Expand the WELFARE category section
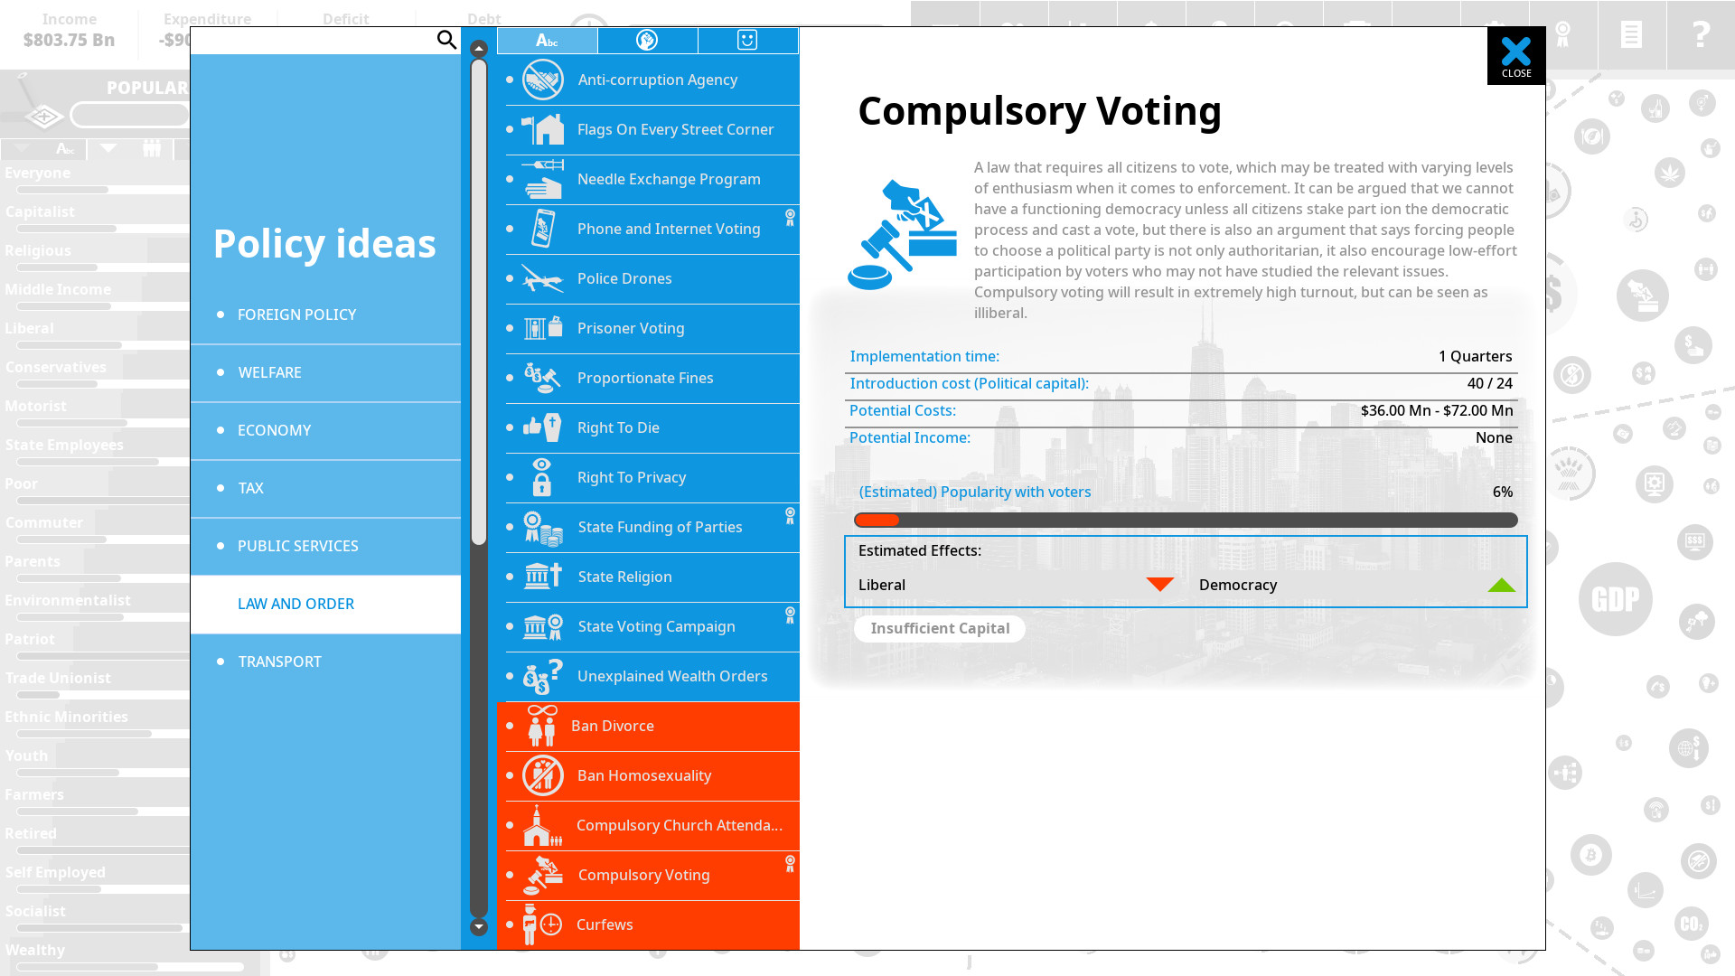This screenshot has width=1735, height=976. click(x=269, y=371)
